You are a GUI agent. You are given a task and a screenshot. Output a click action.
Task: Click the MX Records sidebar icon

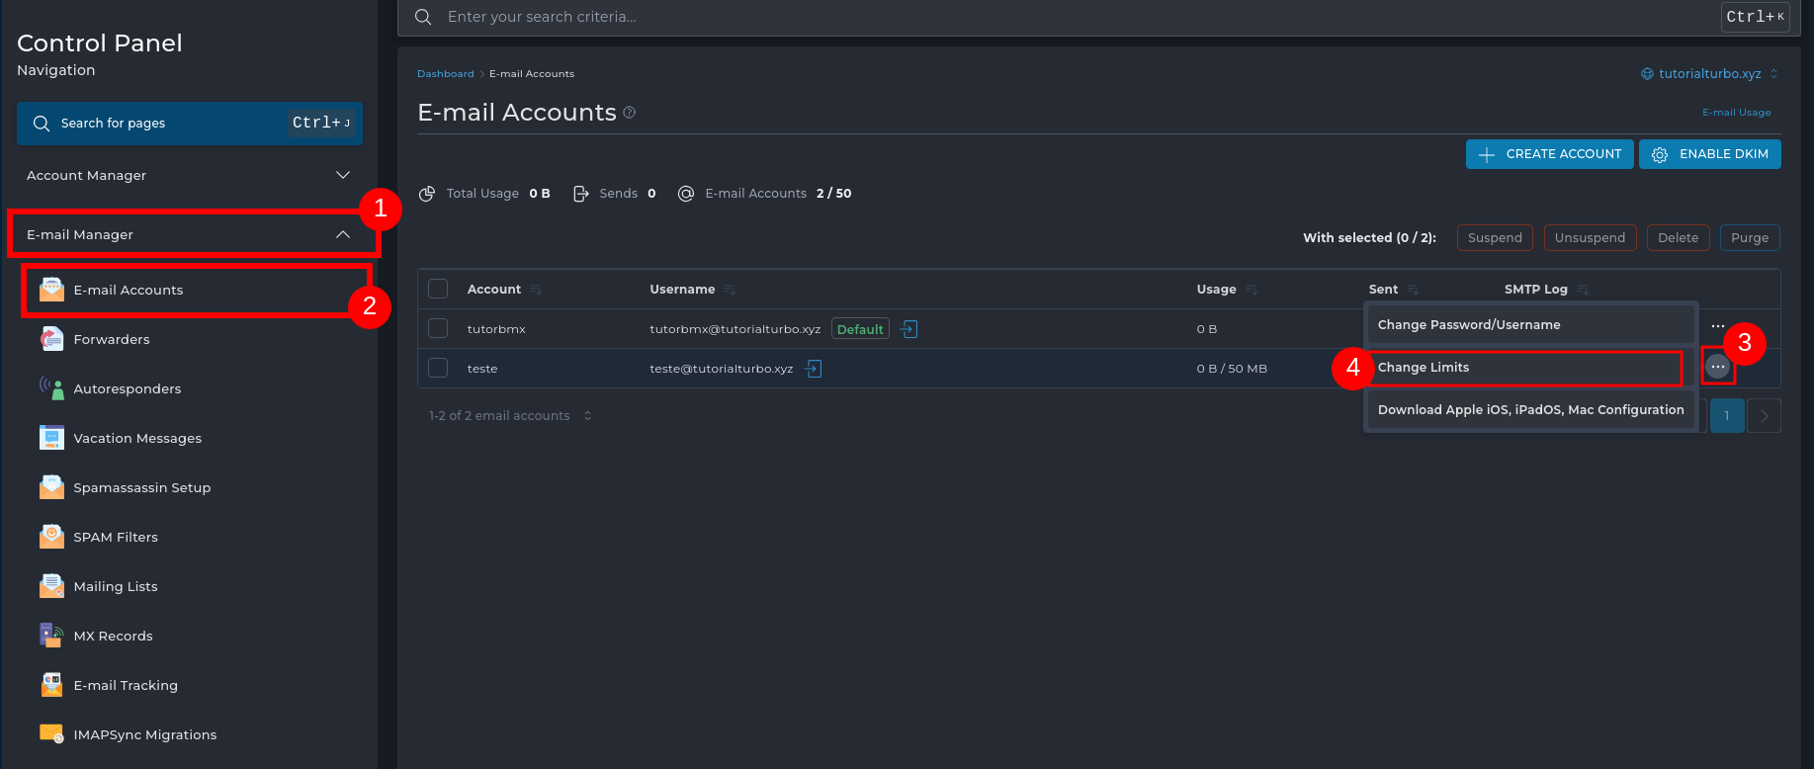coord(51,636)
